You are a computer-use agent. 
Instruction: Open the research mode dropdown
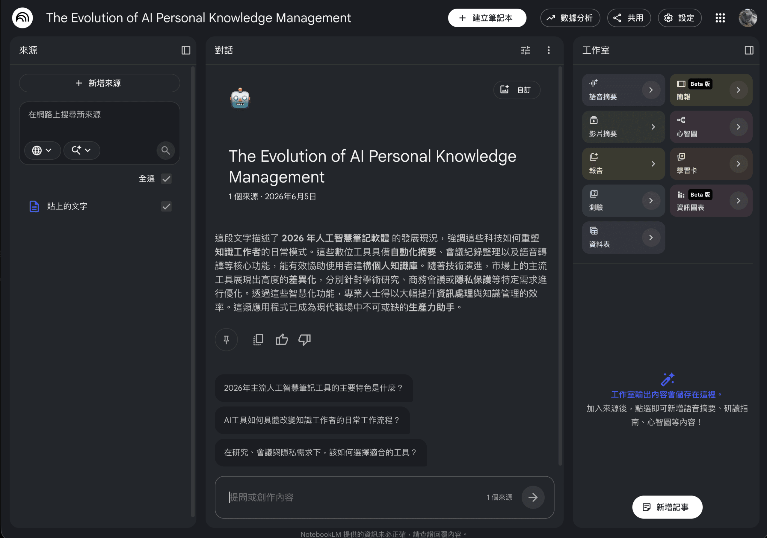point(82,150)
